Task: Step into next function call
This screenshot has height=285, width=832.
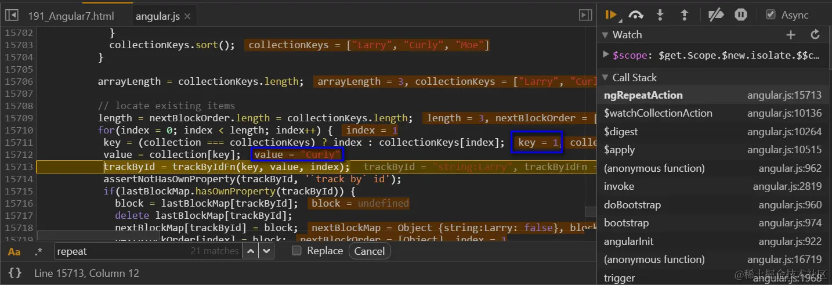Action: [660, 15]
